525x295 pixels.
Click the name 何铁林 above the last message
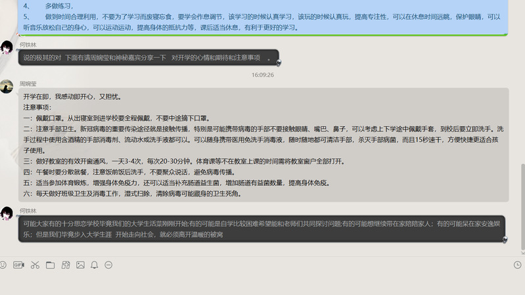tap(28, 210)
